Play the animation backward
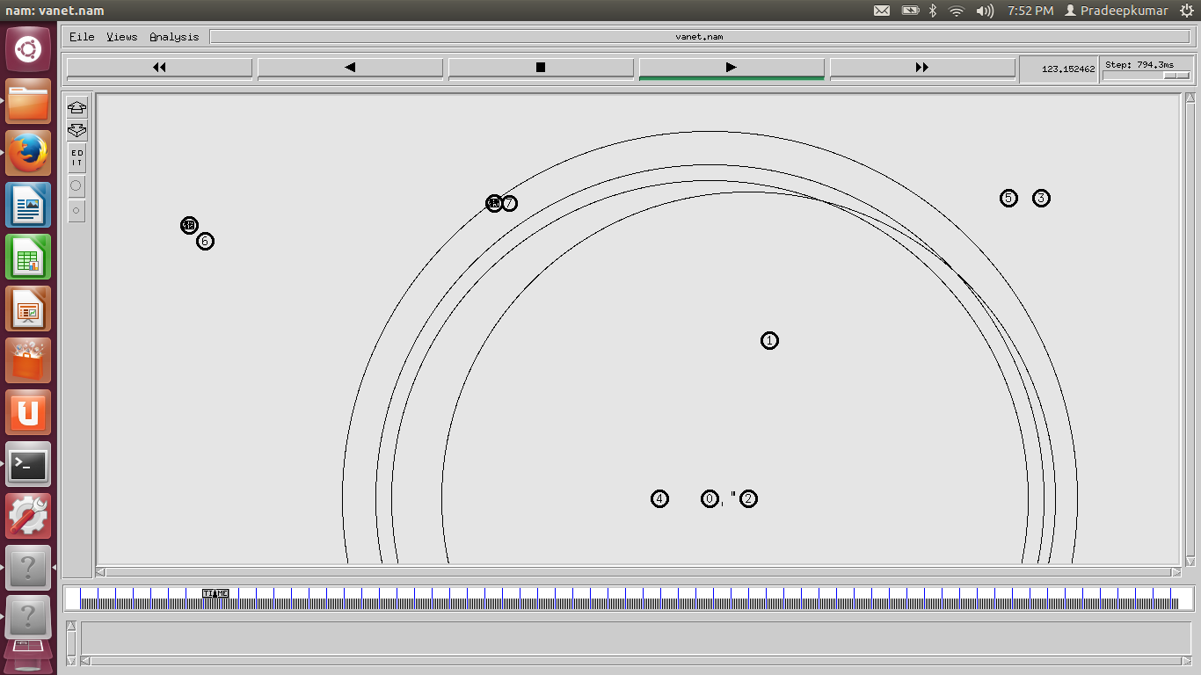 [350, 68]
